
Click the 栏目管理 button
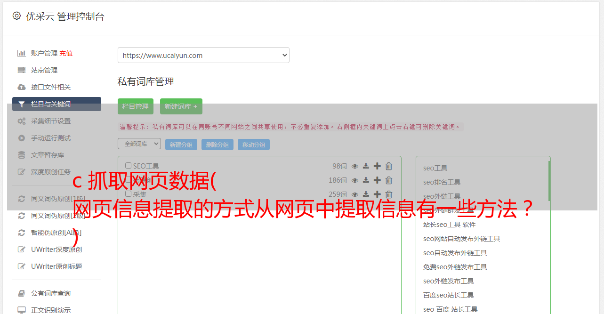pyautogui.click(x=136, y=106)
